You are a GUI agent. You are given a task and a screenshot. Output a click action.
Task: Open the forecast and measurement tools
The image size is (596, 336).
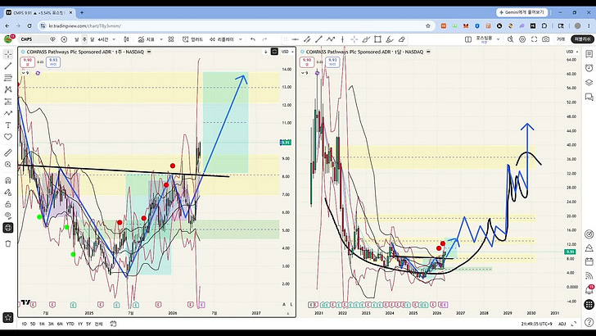(8, 102)
